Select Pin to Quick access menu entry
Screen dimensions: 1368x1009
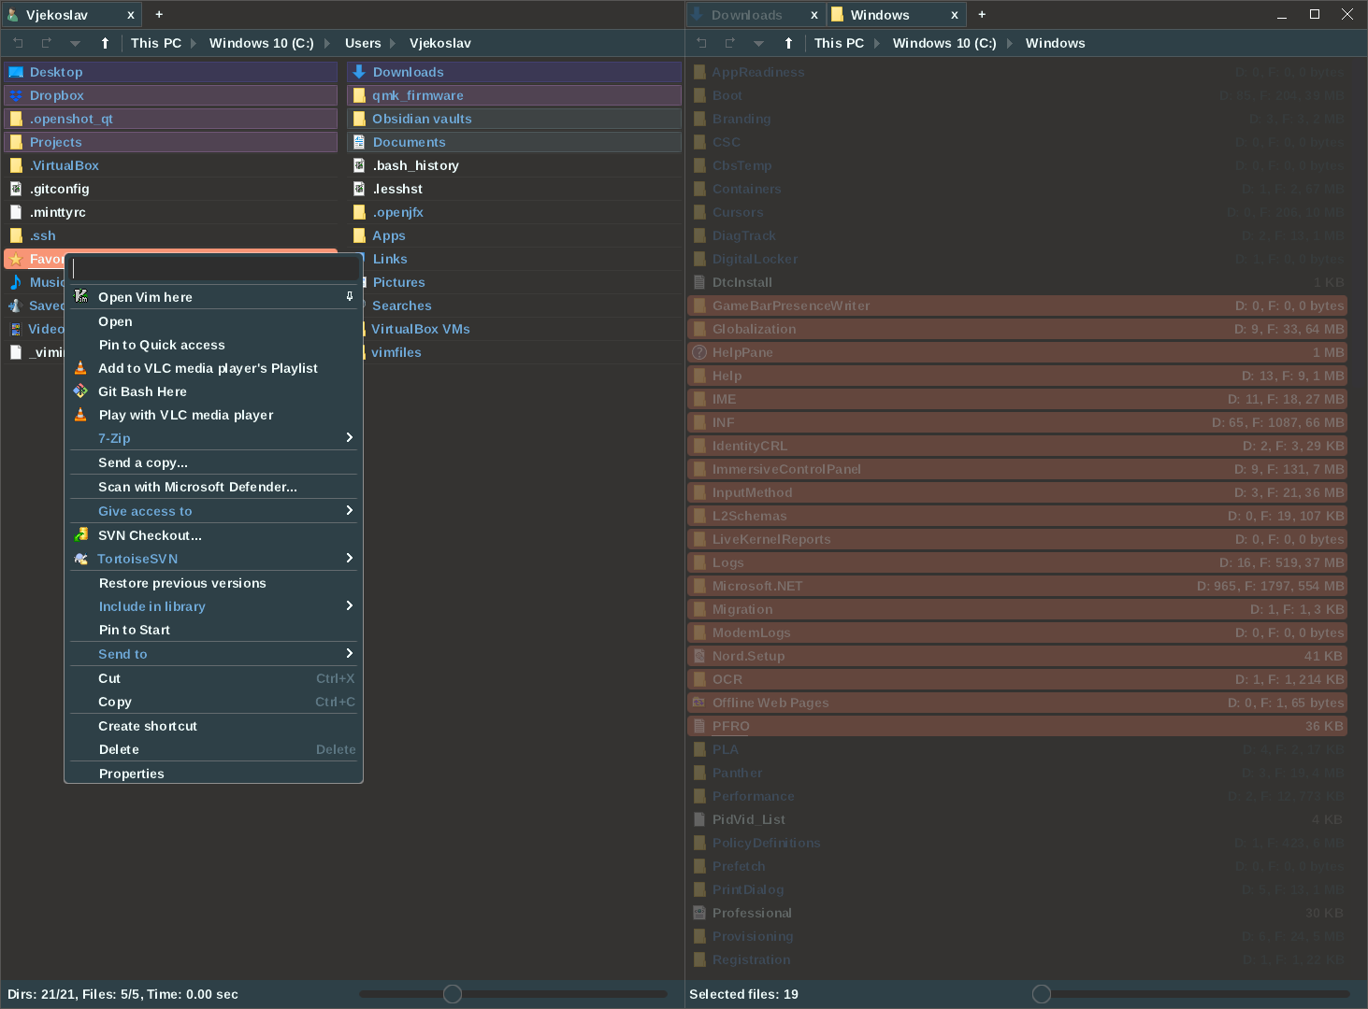pyautogui.click(x=162, y=345)
